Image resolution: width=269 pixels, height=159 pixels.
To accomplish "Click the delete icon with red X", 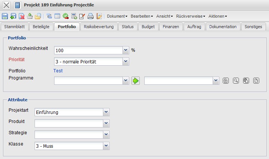I will 21,16.
